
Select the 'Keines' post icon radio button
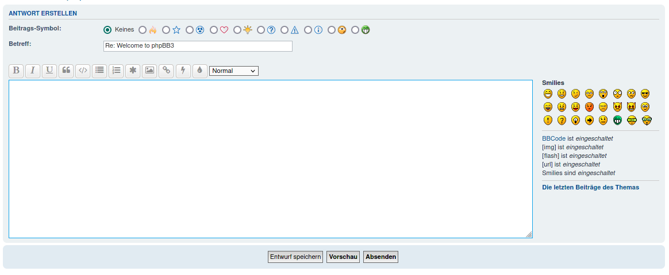tap(107, 30)
